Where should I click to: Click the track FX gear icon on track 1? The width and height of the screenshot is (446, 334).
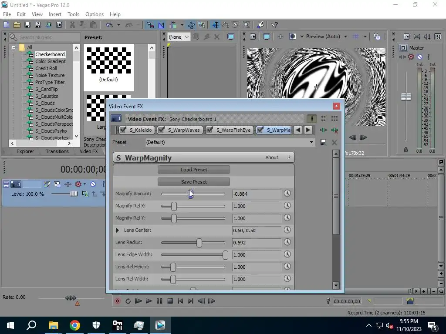[78, 184]
